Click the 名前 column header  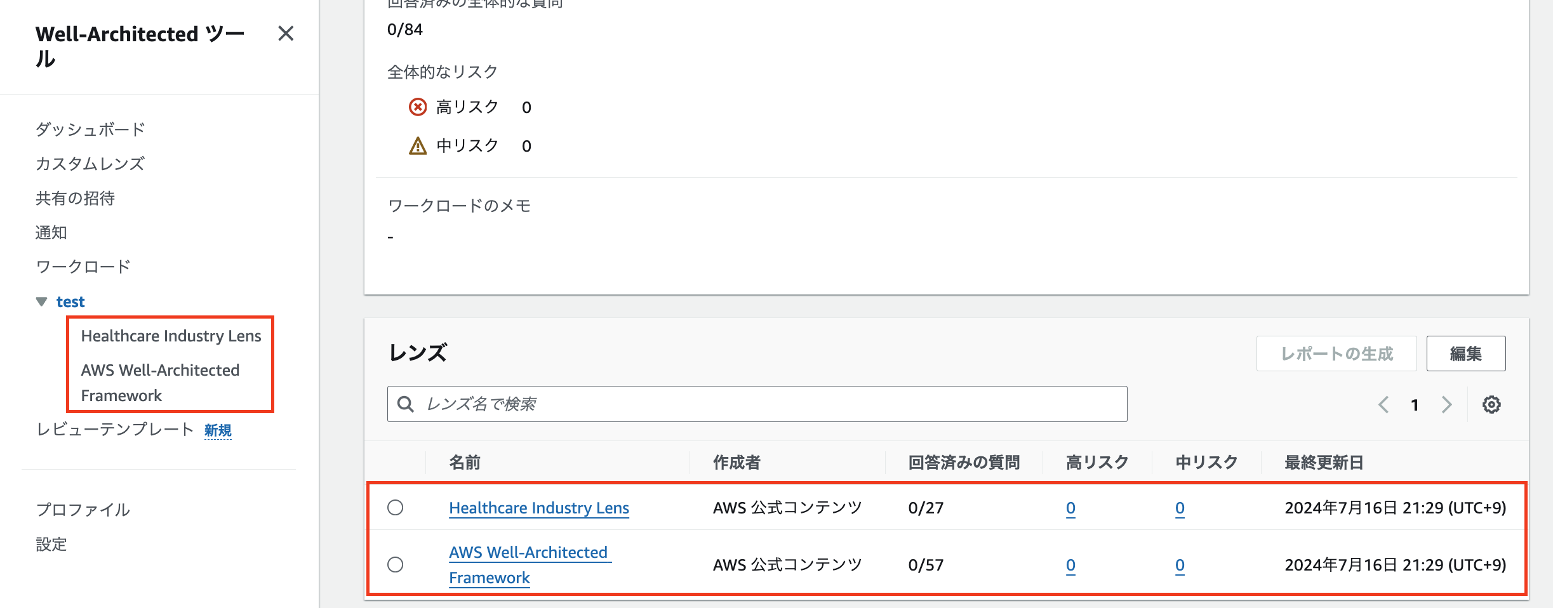pos(465,463)
